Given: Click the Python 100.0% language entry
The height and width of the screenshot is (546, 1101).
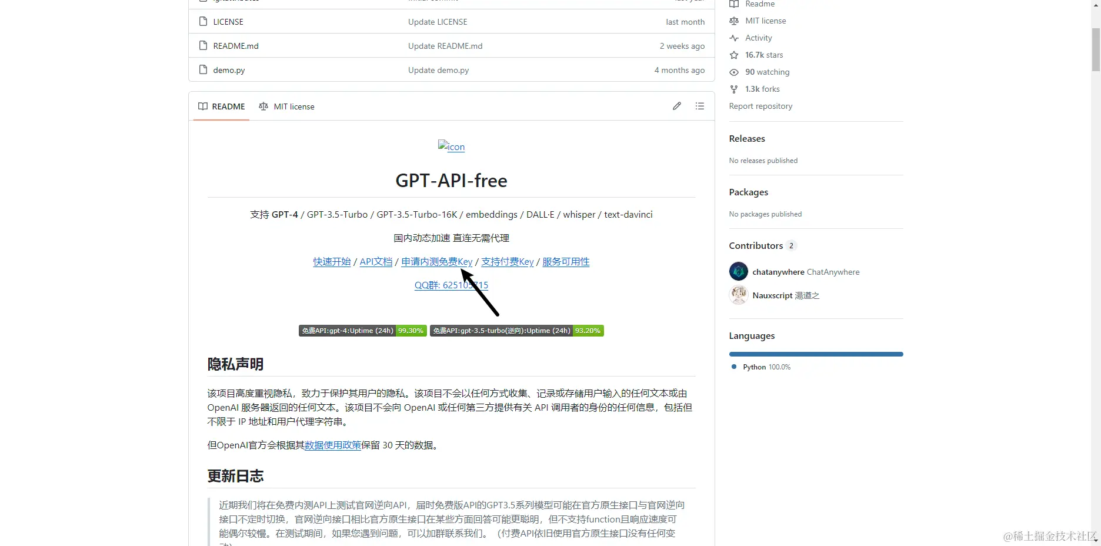Looking at the screenshot, I should [766, 367].
